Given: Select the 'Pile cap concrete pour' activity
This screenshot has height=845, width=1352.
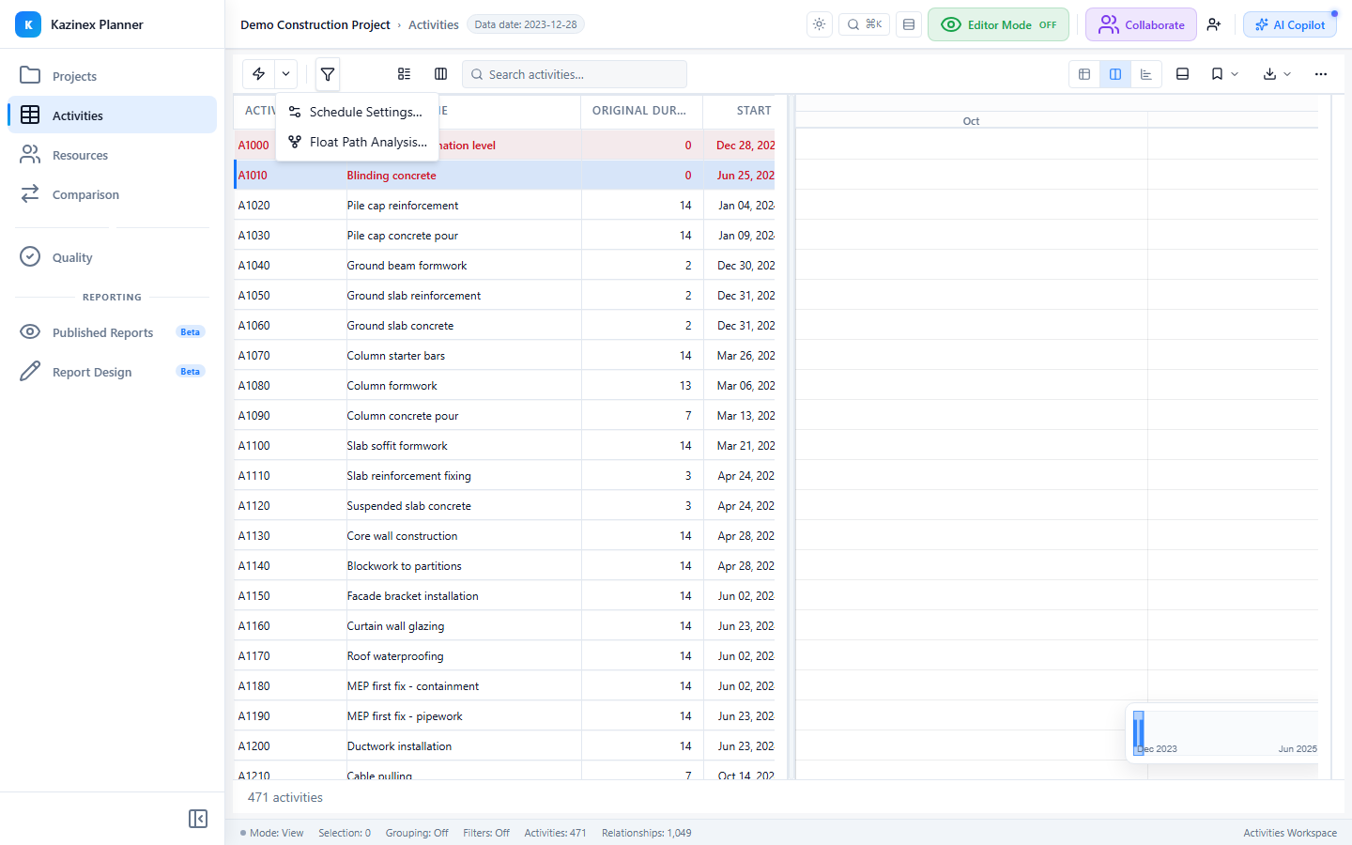Looking at the screenshot, I should (402, 236).
